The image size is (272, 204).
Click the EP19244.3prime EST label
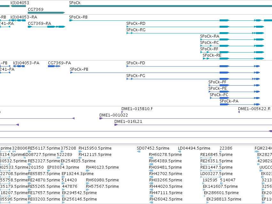pyautogui.click(x=78, y=174)
